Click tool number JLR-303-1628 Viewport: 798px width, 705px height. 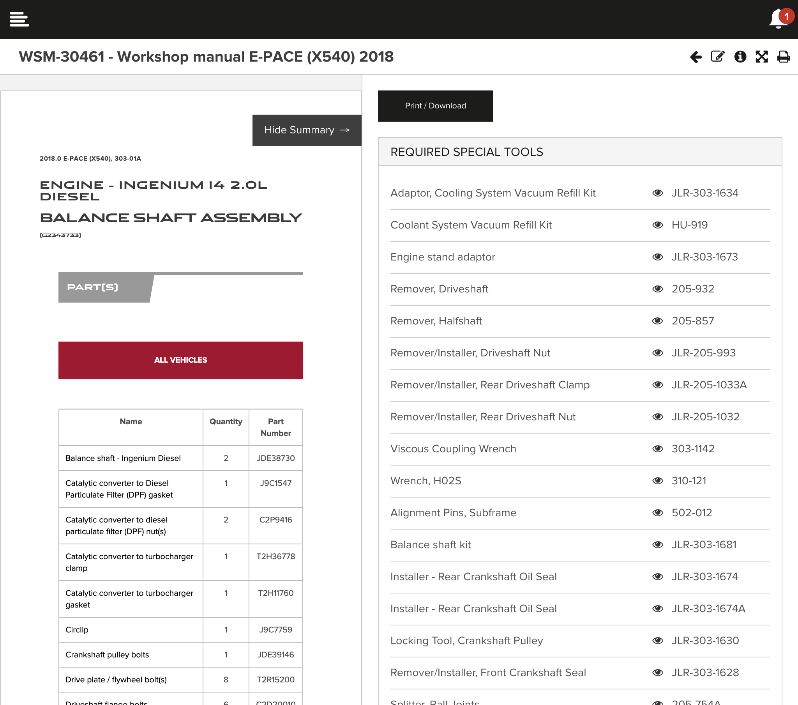point(705,673)
